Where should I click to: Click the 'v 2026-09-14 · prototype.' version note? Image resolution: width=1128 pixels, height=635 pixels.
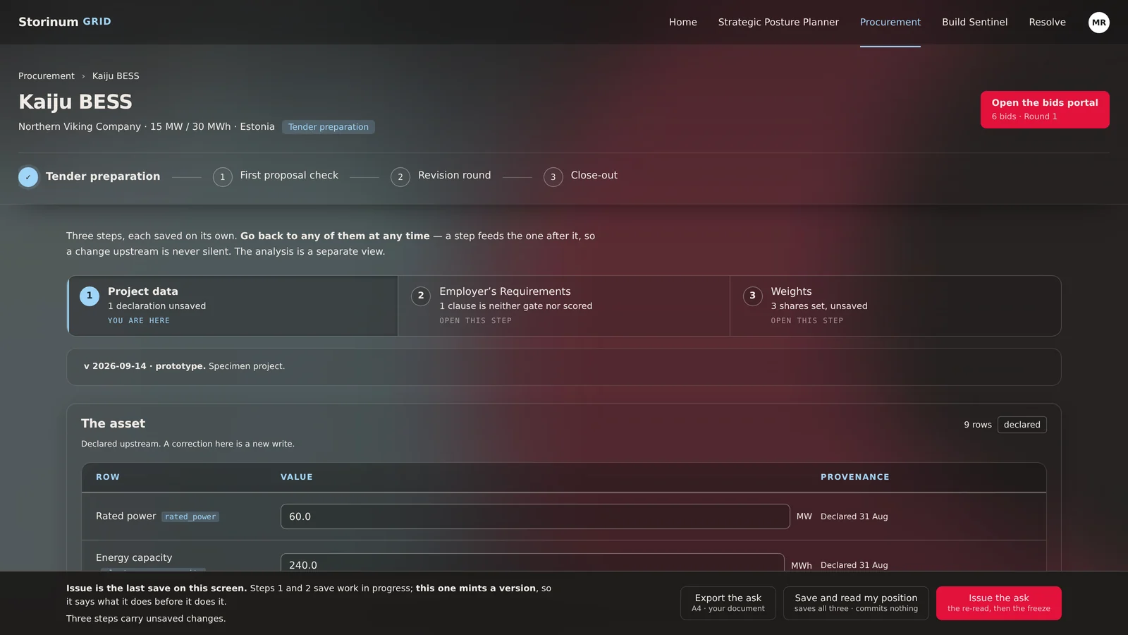(145, 366)
